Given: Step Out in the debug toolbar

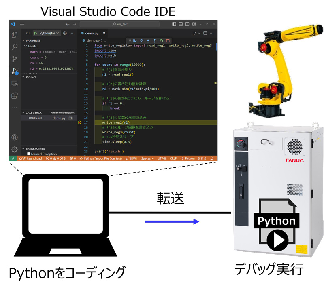Looking at the screenshot, I should (x=155, y=41).
